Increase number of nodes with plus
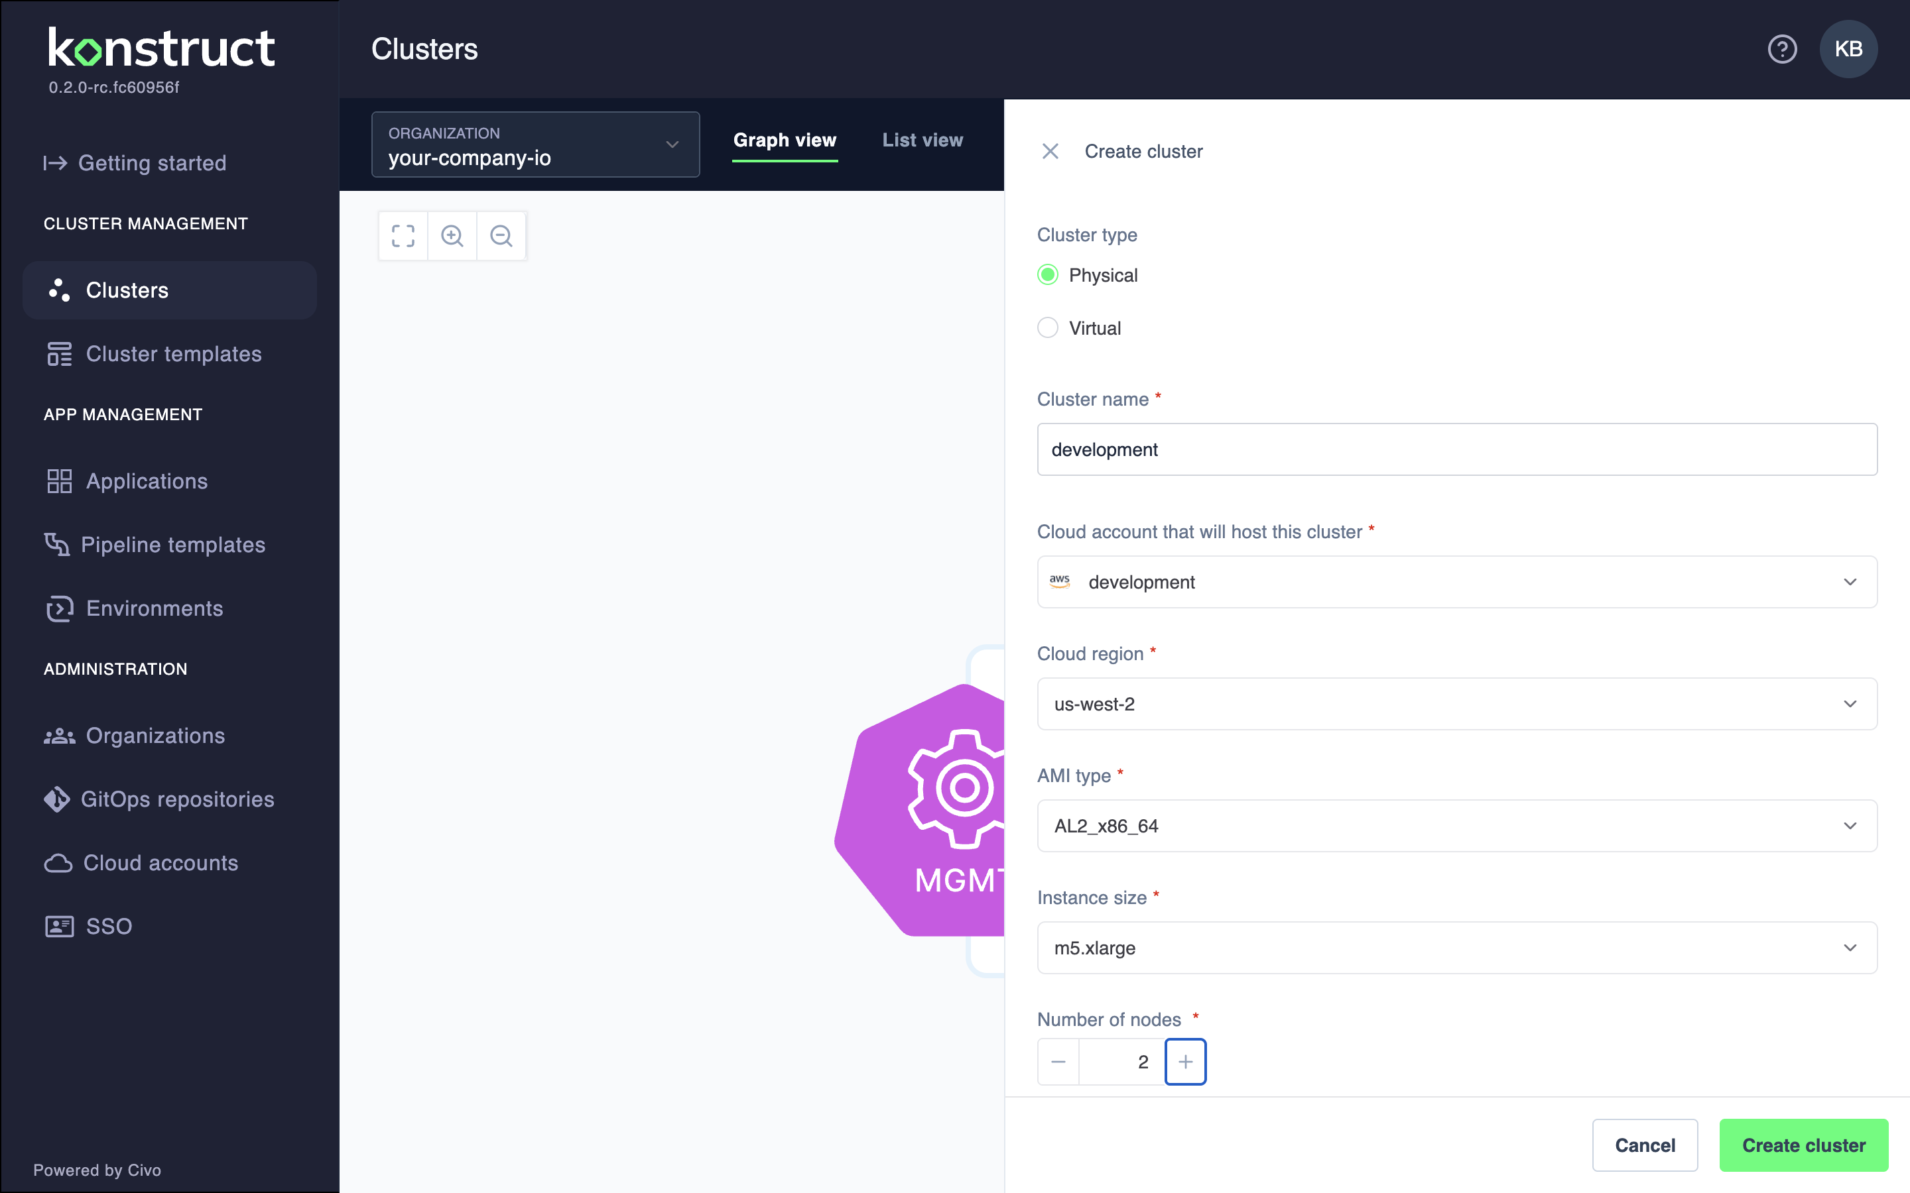The width and height of the screenshot is (1910, 1193). (x=1186, y=1061)
